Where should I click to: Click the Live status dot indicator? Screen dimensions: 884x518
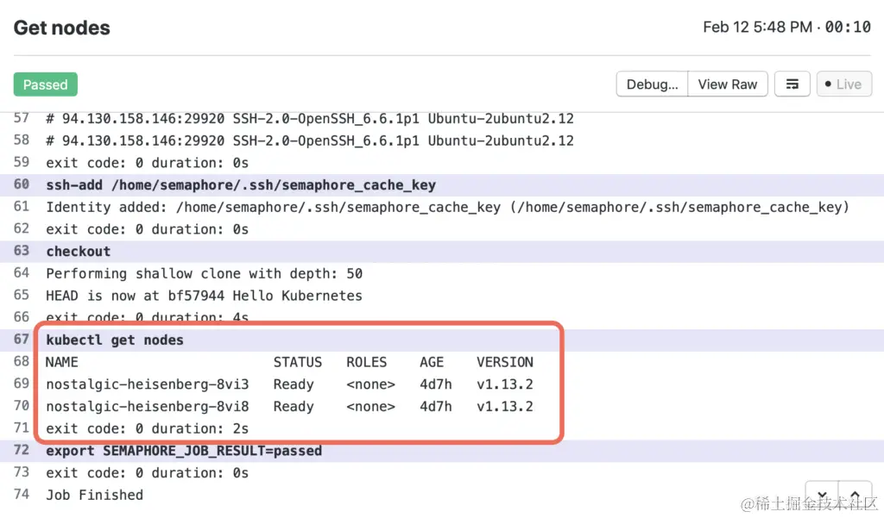point(830,84)
